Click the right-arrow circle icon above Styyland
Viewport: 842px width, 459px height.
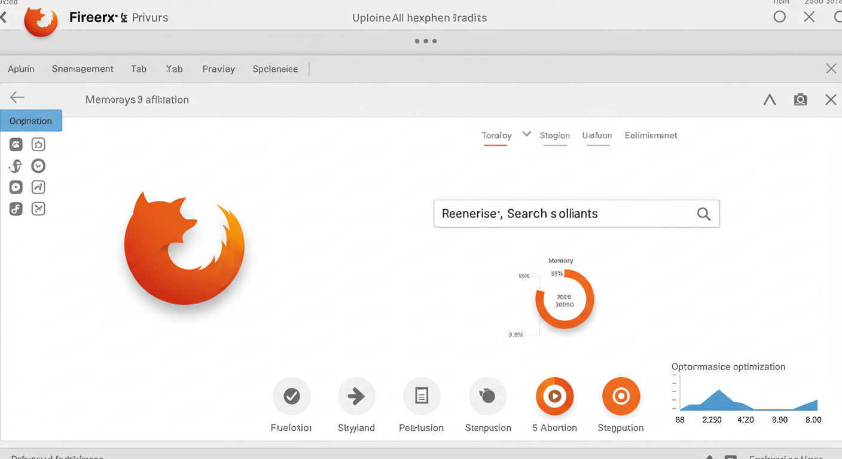point(356,396)
